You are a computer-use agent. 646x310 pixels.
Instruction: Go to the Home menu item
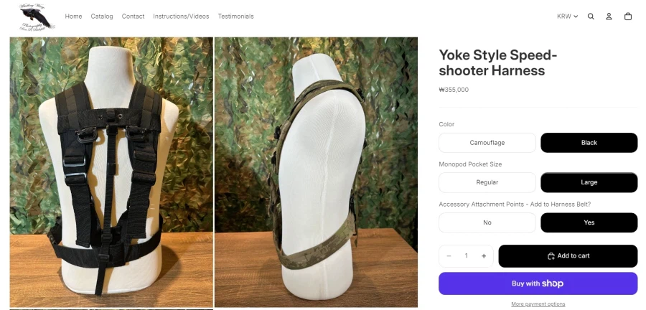[73, 17]
